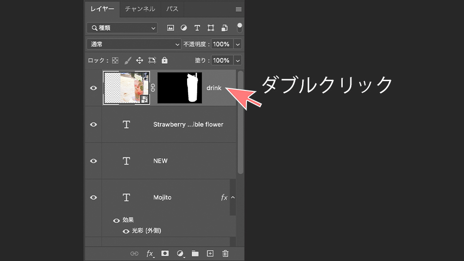Create new fill or adjustment layer
Viewport: 464px width, 261px height.
[x=180, y=254]
